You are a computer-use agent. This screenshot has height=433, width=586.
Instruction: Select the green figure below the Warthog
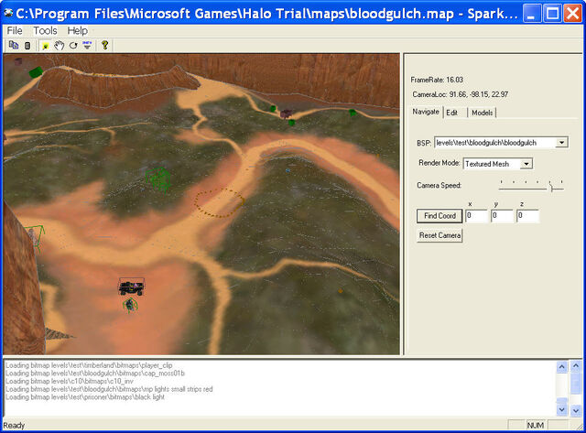pyautogui.click(x=130, y=306)
